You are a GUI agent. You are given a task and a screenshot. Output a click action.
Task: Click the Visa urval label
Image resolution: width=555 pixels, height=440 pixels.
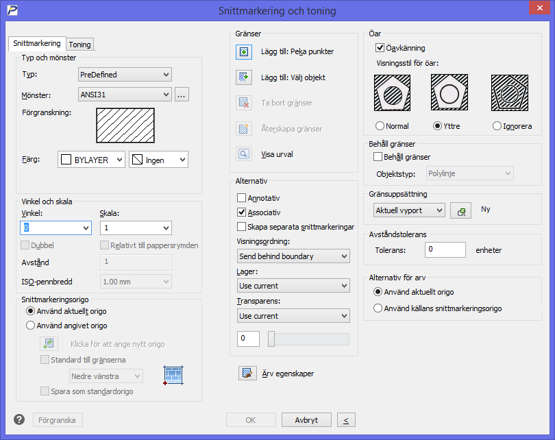pyautogui.click(x=277, y=154)
